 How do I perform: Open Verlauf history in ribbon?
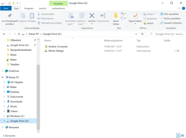(149, 23)
